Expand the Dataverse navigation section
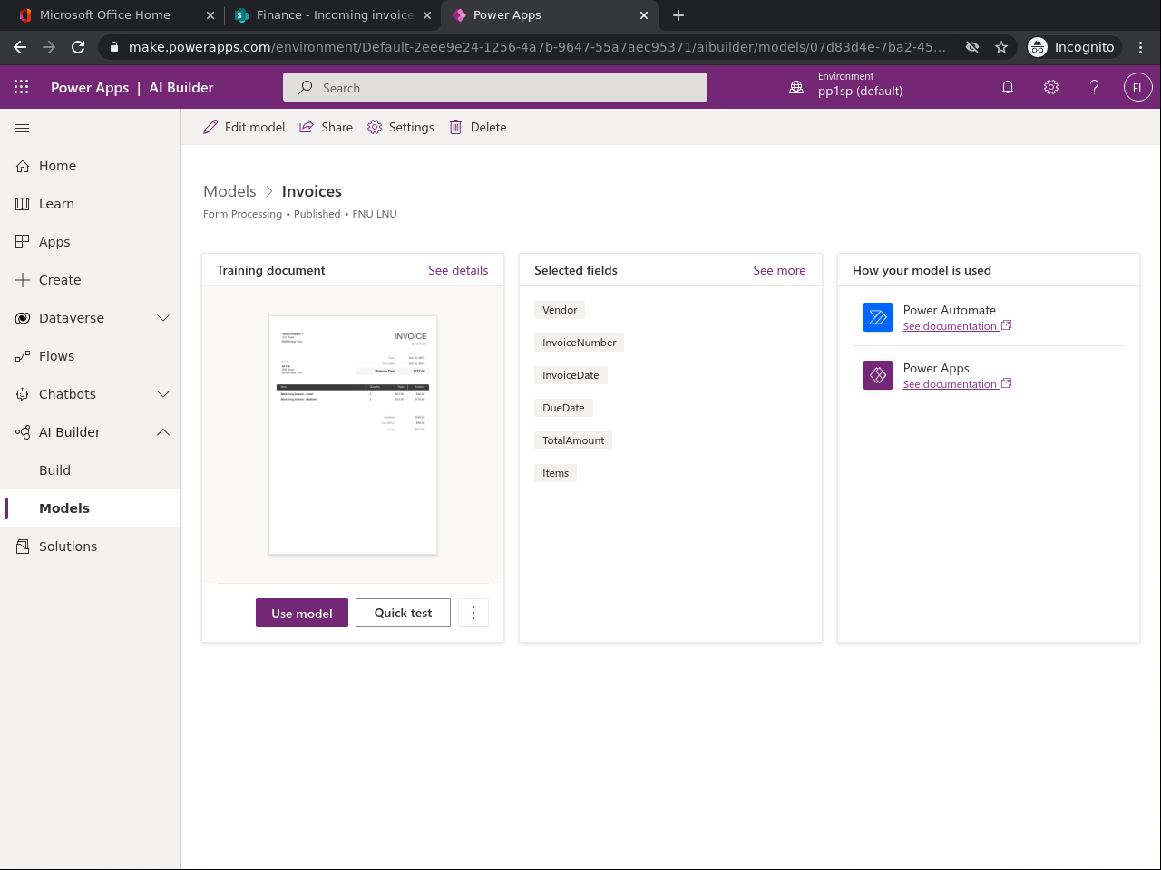Image resolution: width=1161 pixels, height=870 pixels. (x=163, y=318)
